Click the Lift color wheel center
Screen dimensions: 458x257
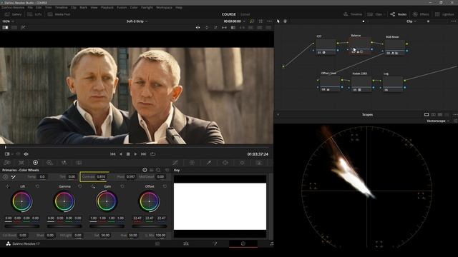click(22, 201)
